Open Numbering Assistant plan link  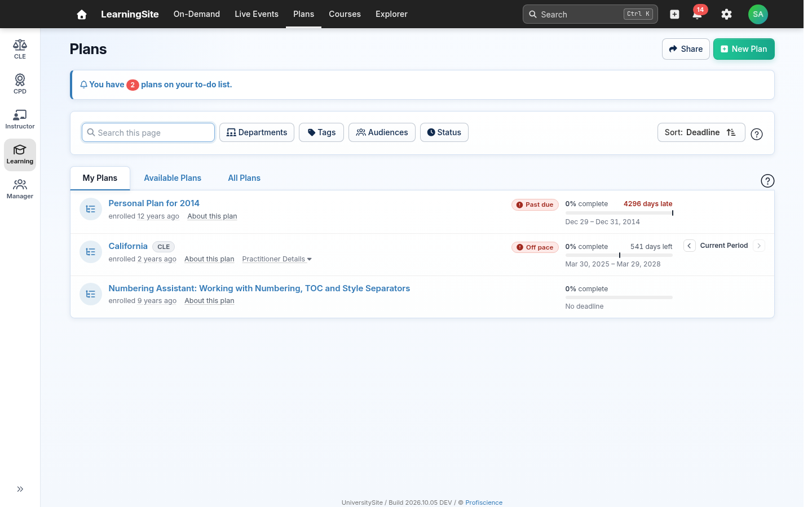pos(259,288)
